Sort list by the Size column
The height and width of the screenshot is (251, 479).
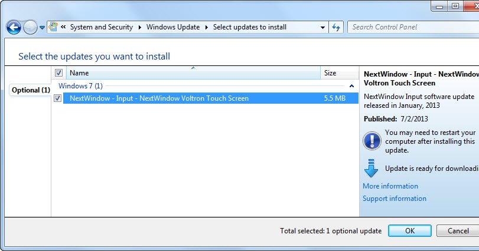click(x=339, y=73)
